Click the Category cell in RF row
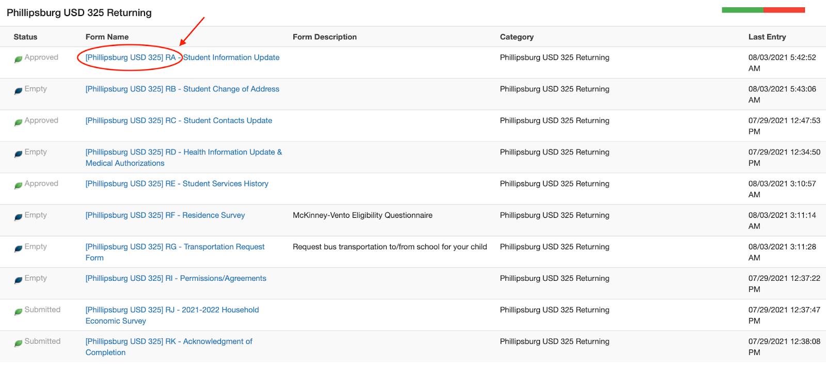The width and height of the screenshot is (826, 366). pos(554,215)
